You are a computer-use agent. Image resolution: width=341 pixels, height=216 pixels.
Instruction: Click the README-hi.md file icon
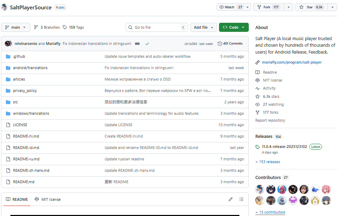(x=8, y=137)
